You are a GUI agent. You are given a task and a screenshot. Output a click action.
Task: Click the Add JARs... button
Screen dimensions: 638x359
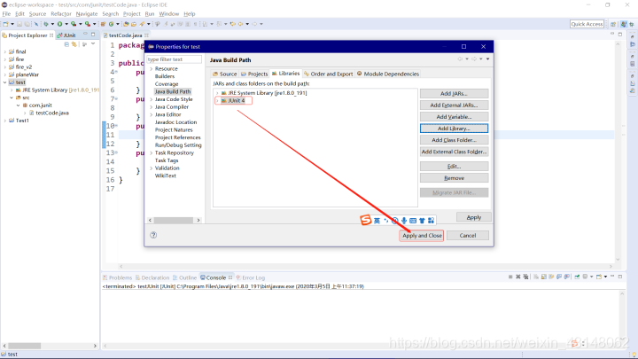(x=454, y=94)
